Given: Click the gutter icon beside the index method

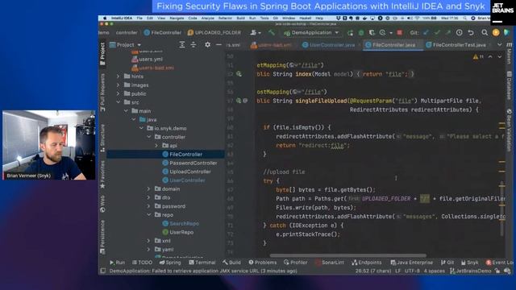Looking at the screenshot, I should 239,74.
